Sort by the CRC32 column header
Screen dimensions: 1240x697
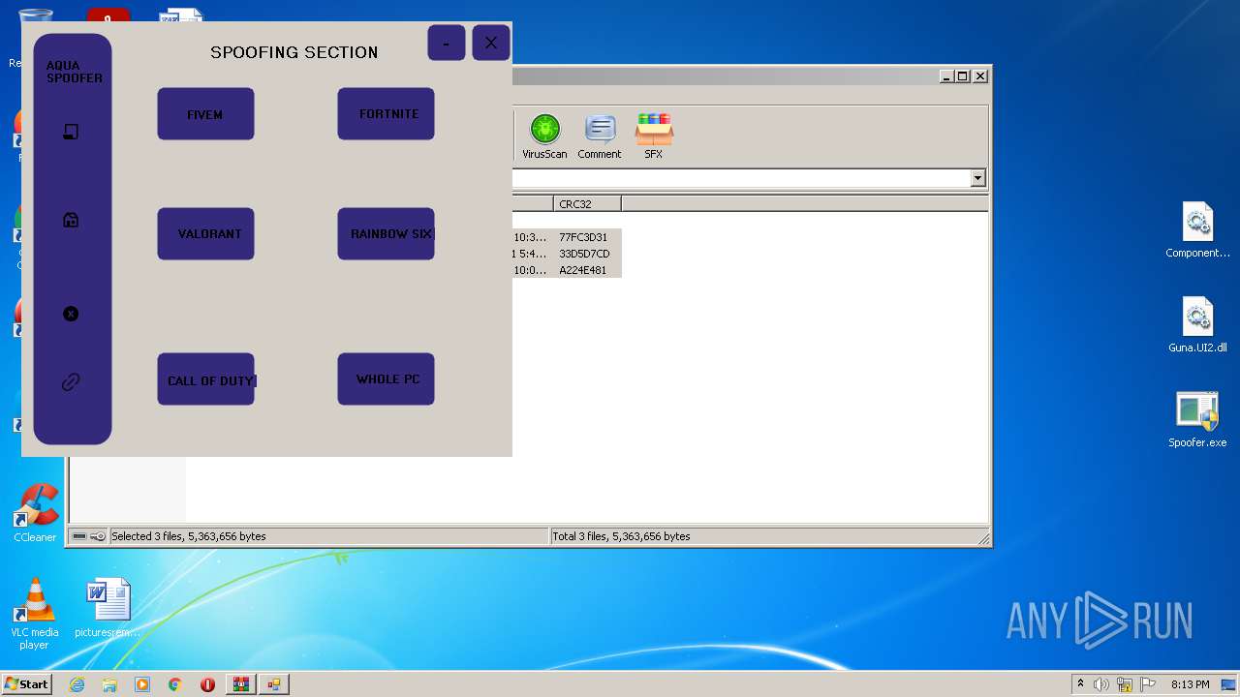(x=587, y=204)
